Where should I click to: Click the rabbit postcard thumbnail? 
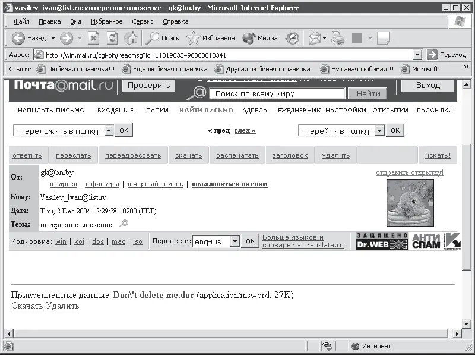click(410, 203)
